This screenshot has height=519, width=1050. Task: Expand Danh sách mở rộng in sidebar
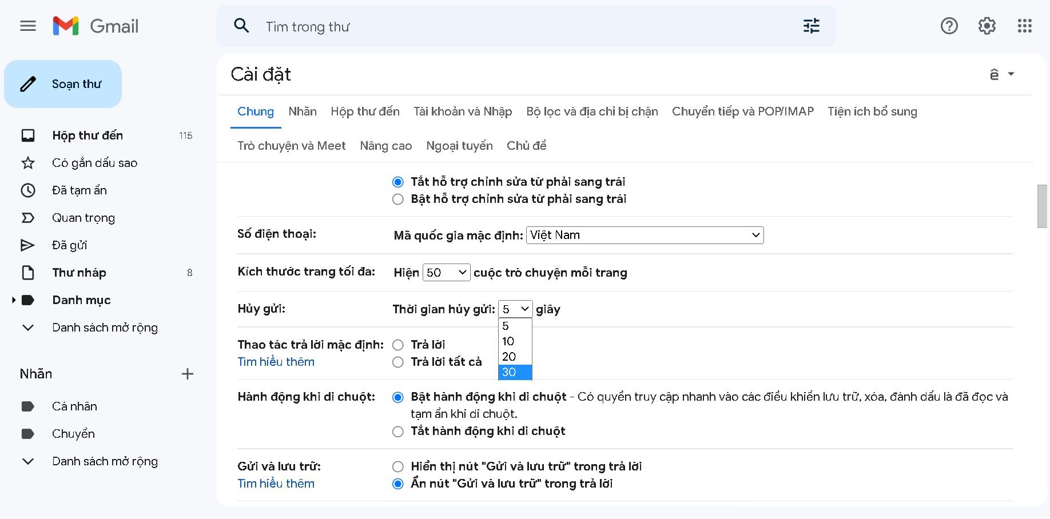click(105, 327)
